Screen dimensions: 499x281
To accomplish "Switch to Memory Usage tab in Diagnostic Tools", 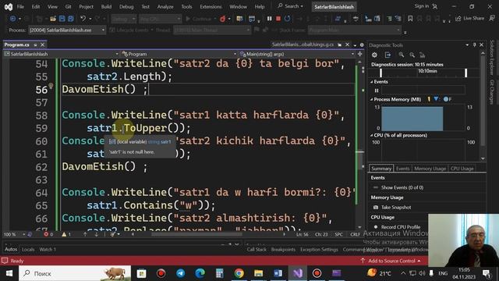I will click(x=430, y=169).
